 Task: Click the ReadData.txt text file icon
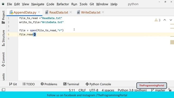click(47, 12)
